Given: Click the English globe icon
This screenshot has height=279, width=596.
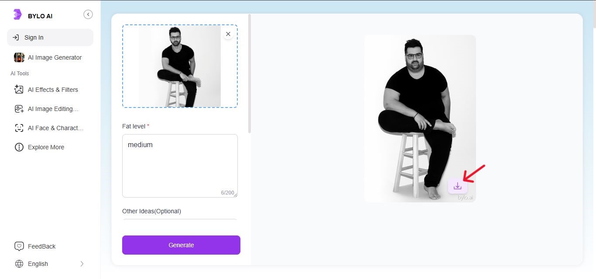Looking at the screenshot, I should click(18, 263).
